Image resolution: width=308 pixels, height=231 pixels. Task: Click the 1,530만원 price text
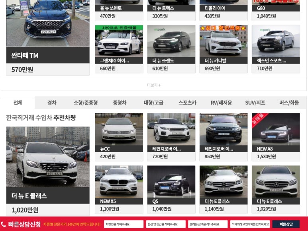(266, 157)
